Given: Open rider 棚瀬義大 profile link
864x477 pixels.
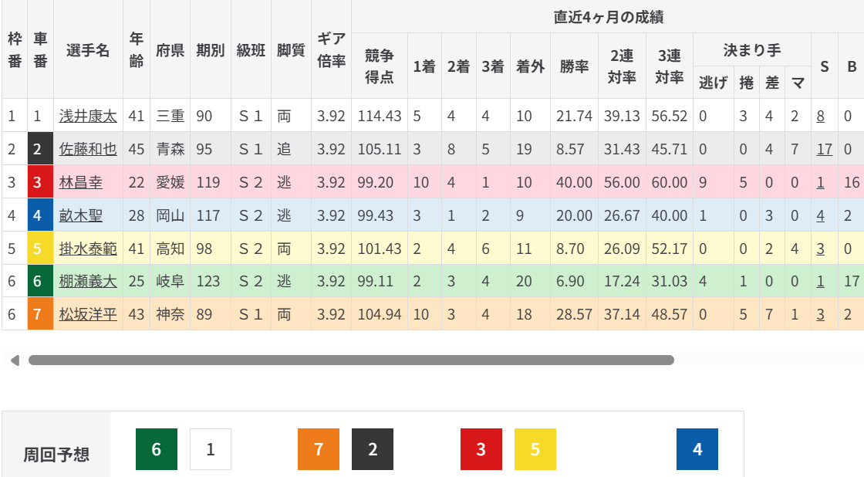Looking at the screenshot, I should (88, 282).
